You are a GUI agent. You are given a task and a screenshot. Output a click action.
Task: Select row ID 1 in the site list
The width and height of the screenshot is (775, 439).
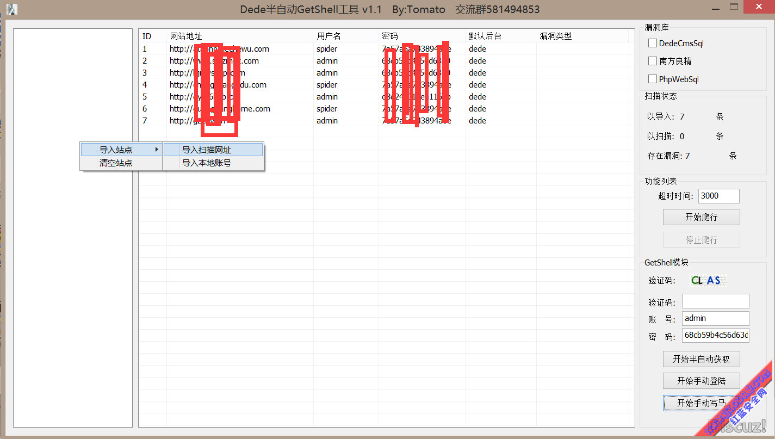(x=386, y=49)
